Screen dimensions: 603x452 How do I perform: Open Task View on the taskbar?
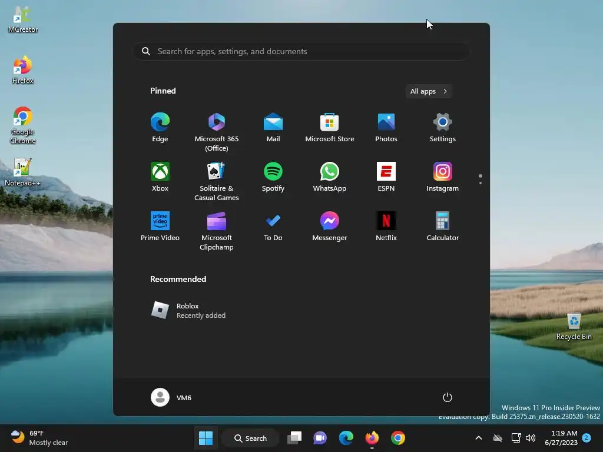294,438
